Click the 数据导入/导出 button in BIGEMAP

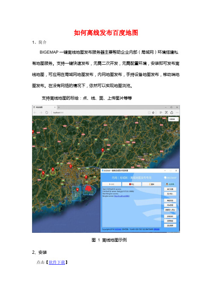click(170, 210)
